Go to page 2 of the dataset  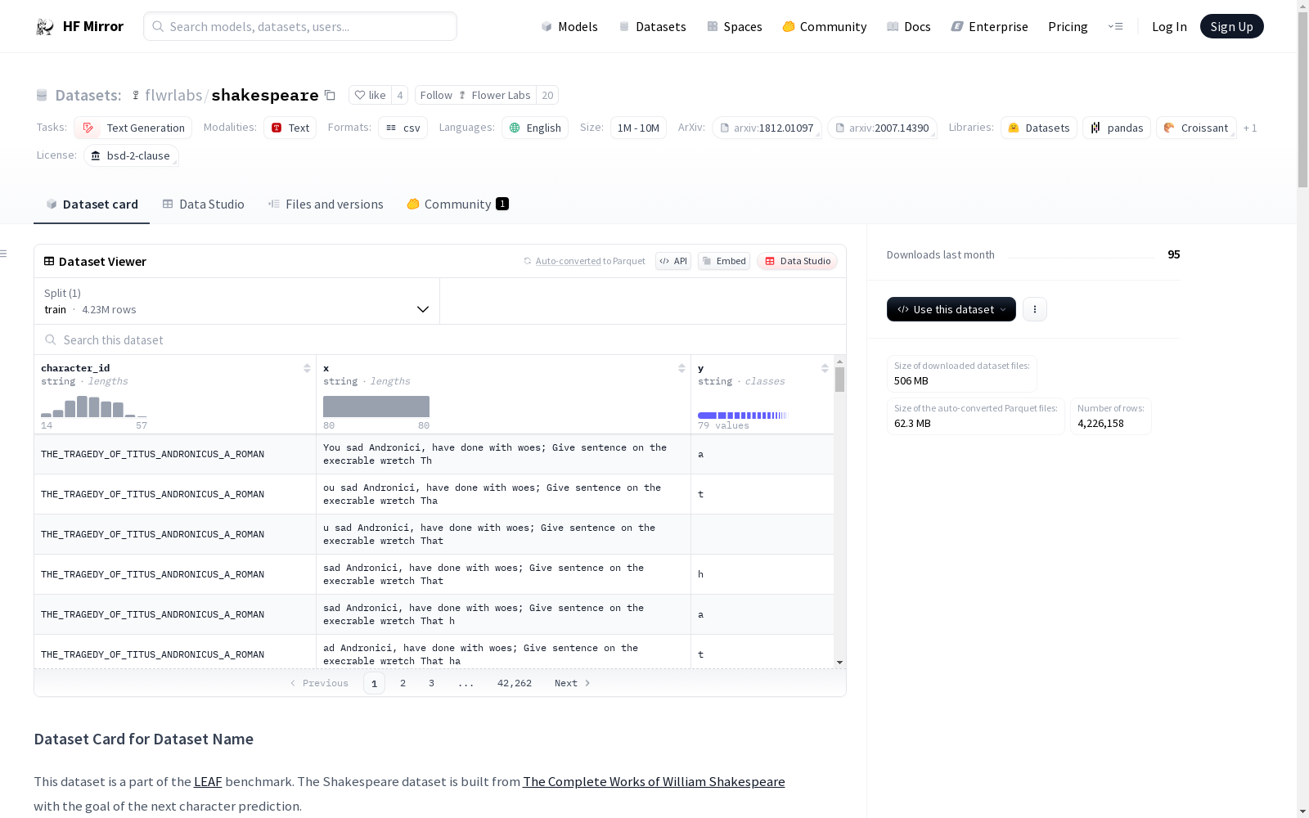[403, 683]
